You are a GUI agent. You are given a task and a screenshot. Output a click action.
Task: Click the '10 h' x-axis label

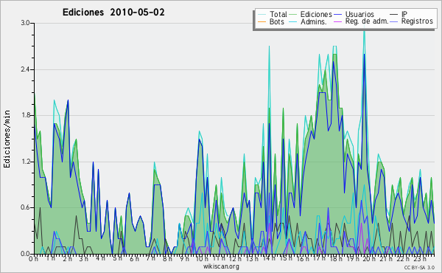202,259
